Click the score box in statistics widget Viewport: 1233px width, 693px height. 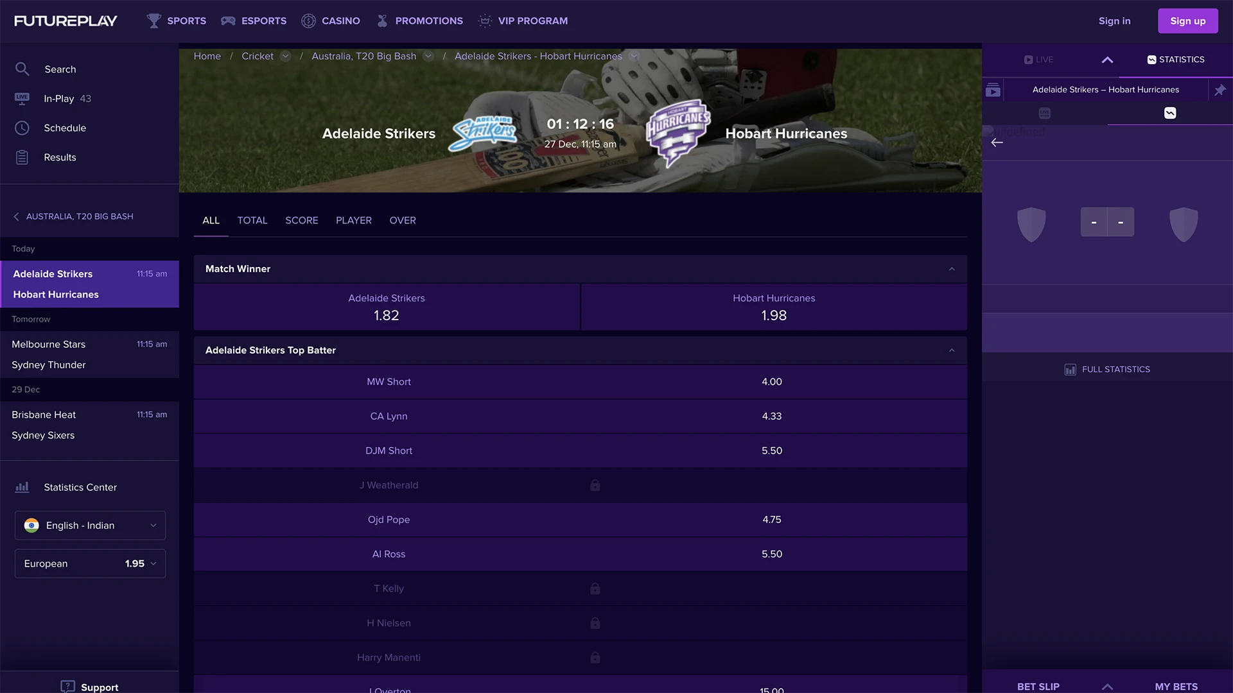pos(1107,222)
